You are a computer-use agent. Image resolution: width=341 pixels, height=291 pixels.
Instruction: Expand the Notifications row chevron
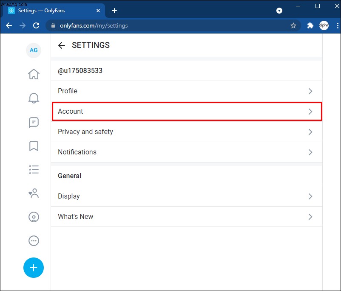(x=310, y=152)
